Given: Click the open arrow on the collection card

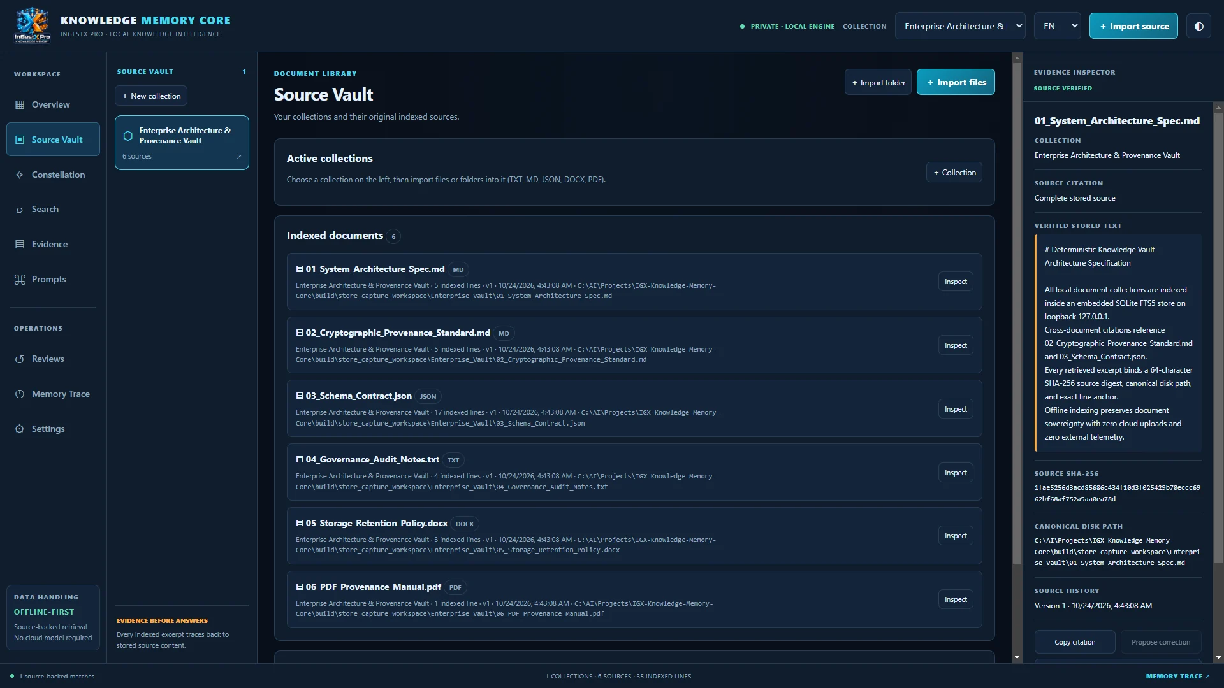Looking at the screenshot, I should click(239, 157).
